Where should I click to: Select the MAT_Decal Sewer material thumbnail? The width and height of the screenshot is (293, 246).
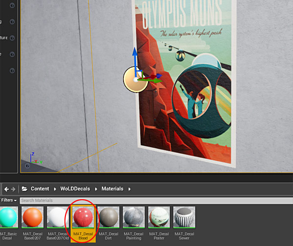point(184,218)
